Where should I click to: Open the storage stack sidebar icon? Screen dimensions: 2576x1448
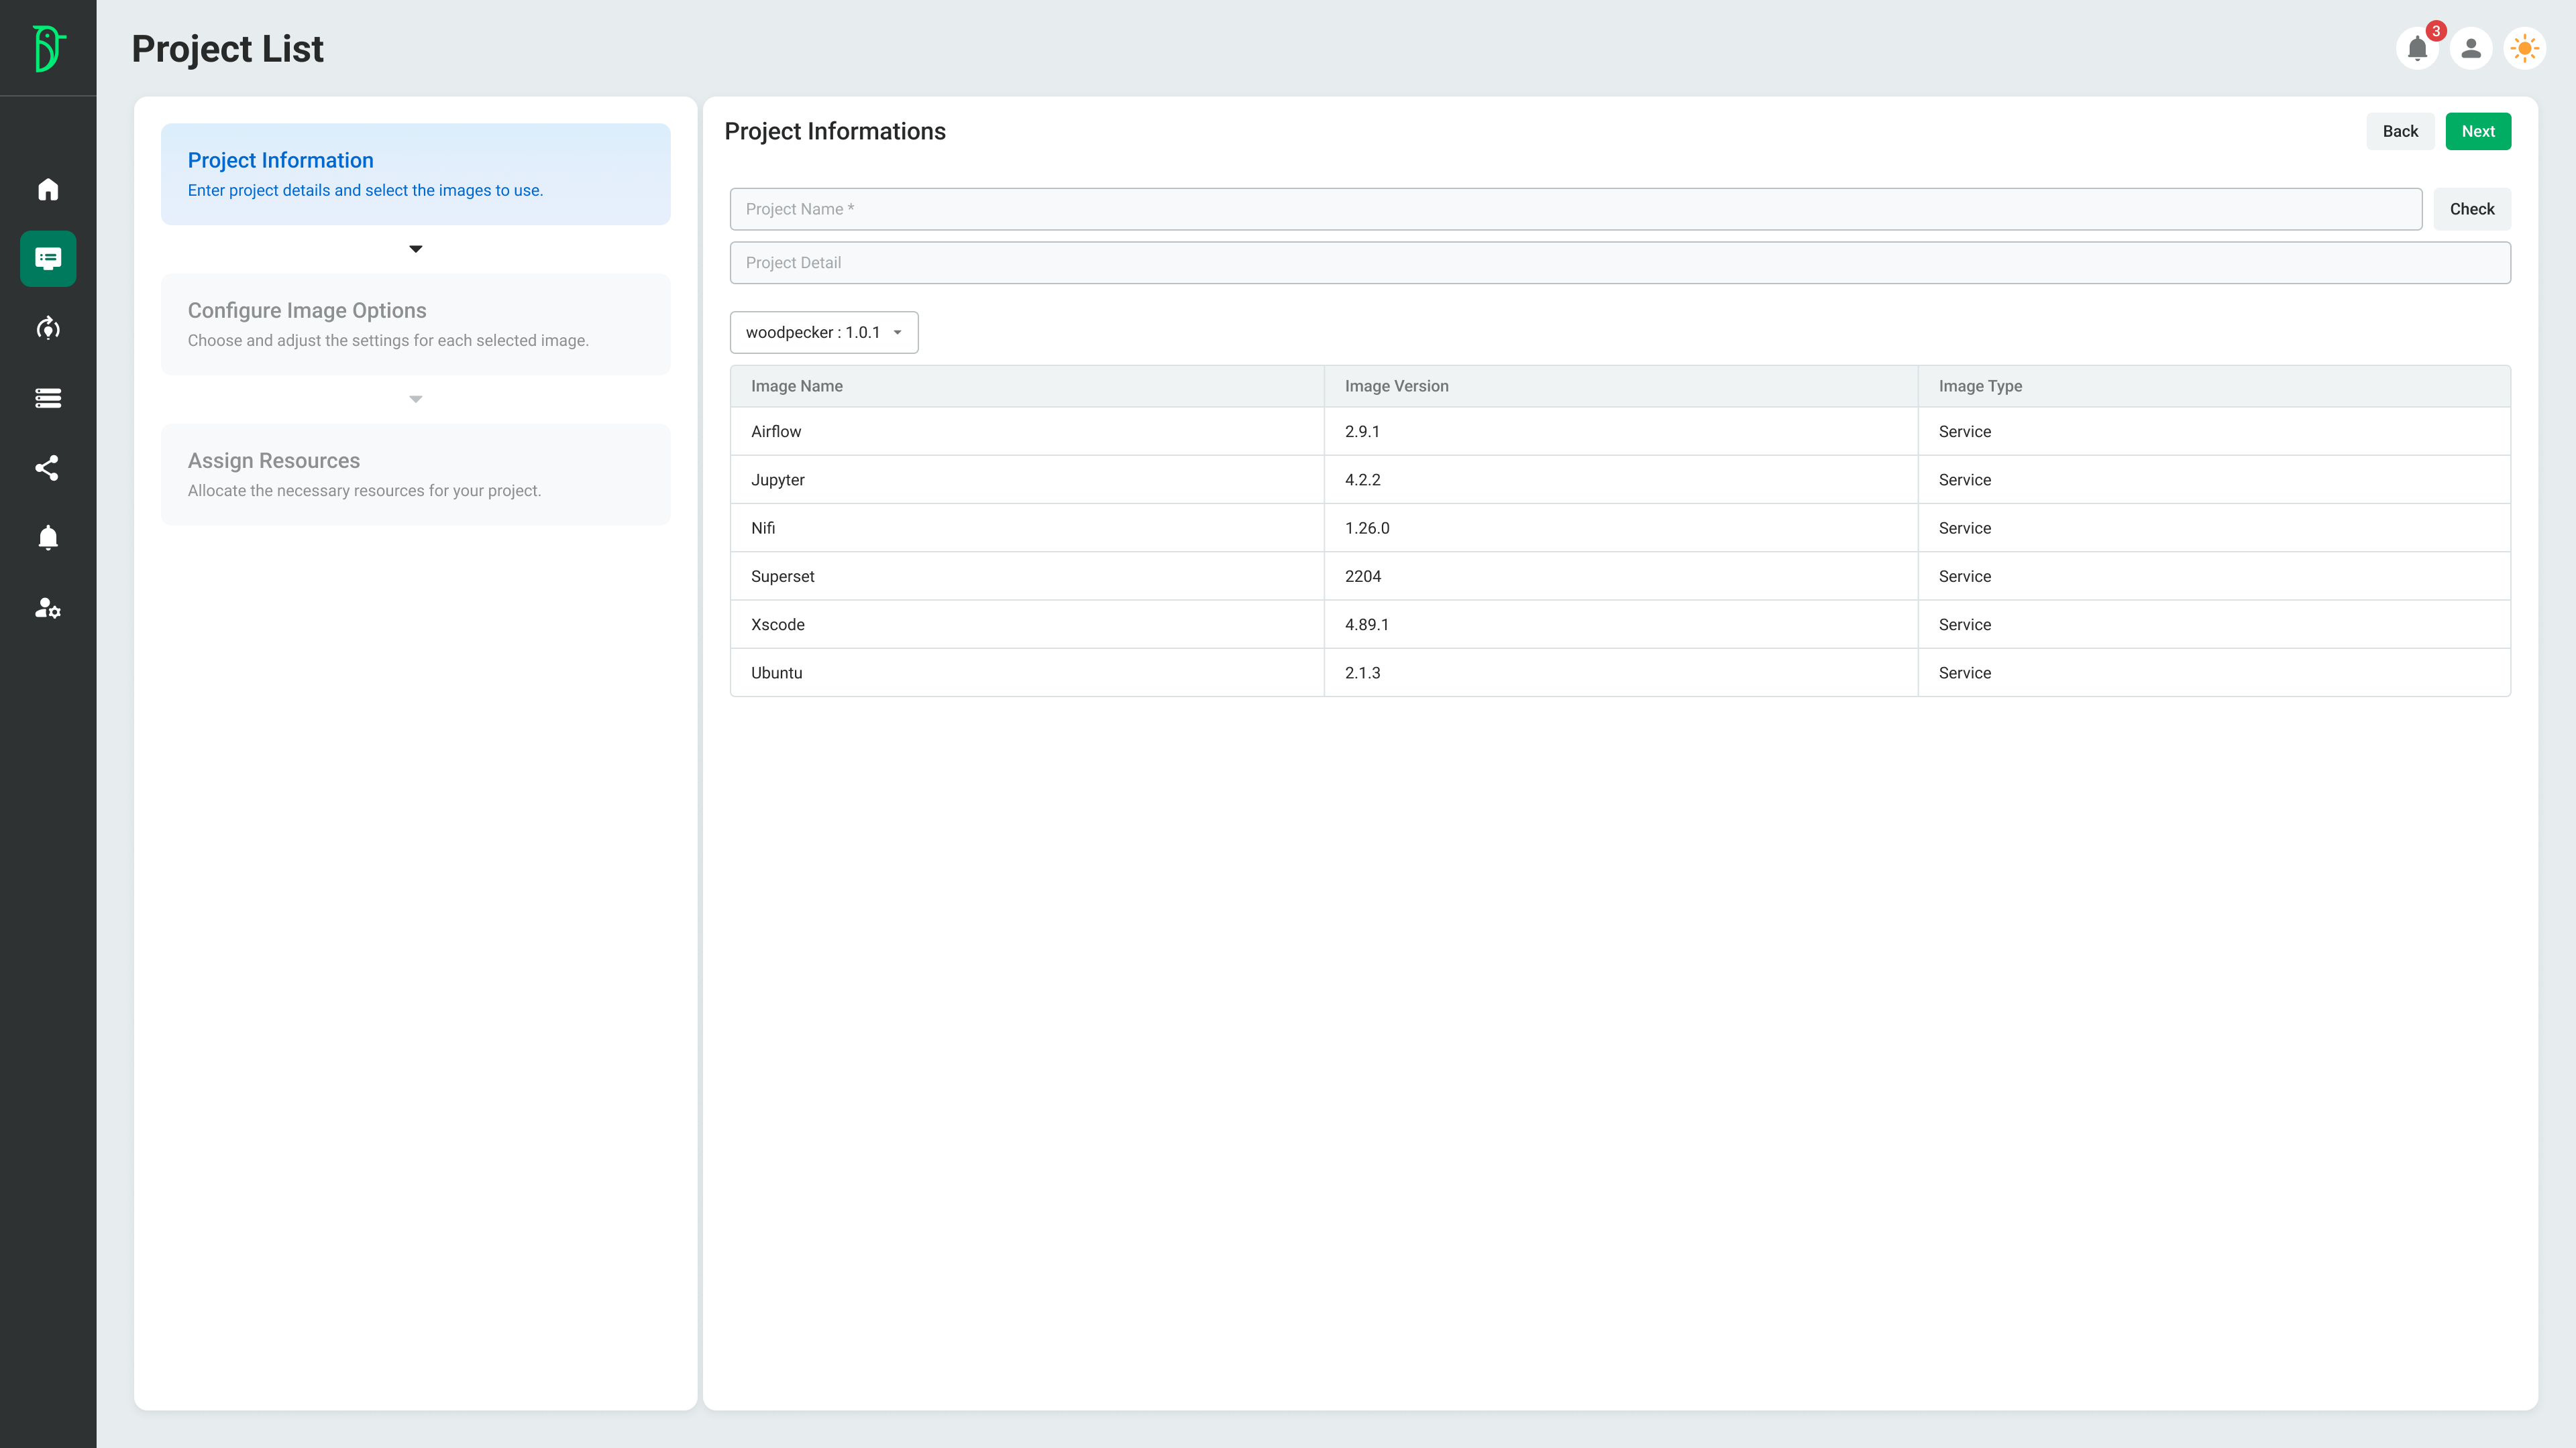click(48, 398)
